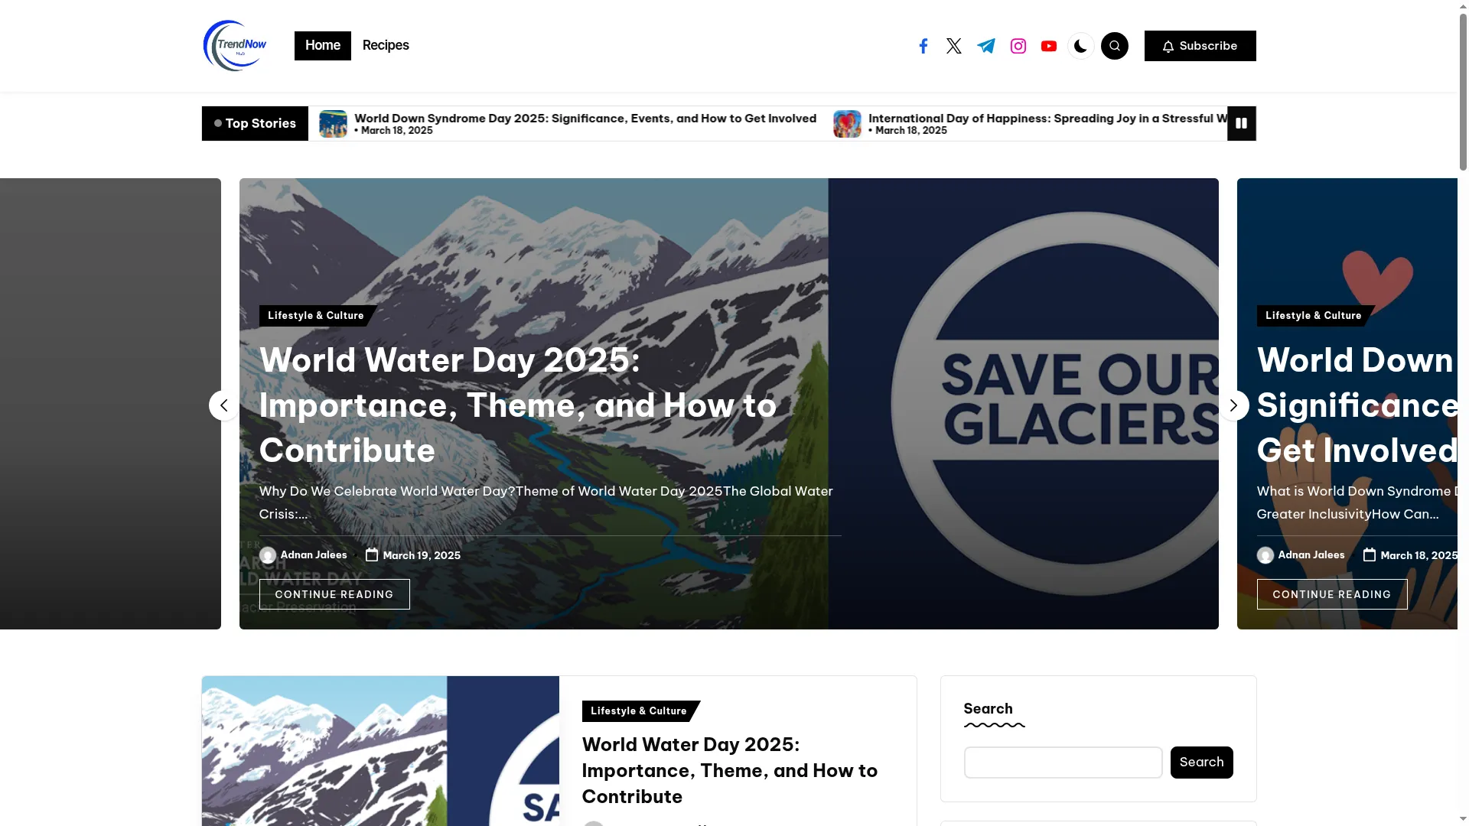Open the TrendNow Hub logo
This screenshot has width=1469, height=826.
tap(235, 46)
